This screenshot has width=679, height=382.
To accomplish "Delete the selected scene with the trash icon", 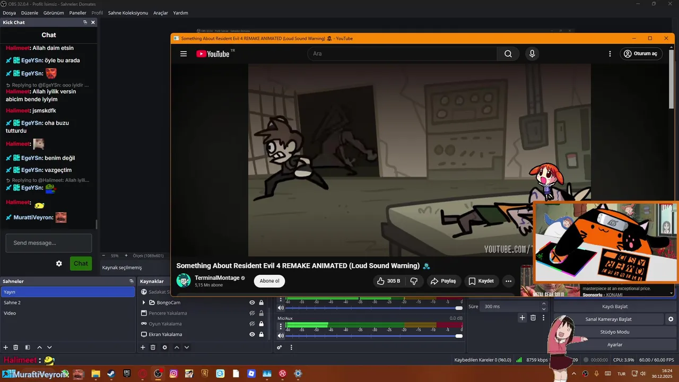I will coord(16,348).
